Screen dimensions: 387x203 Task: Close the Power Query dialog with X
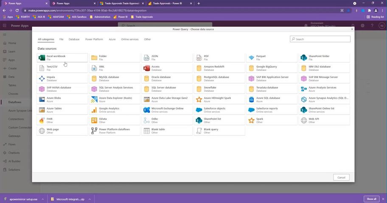(352, 29)
